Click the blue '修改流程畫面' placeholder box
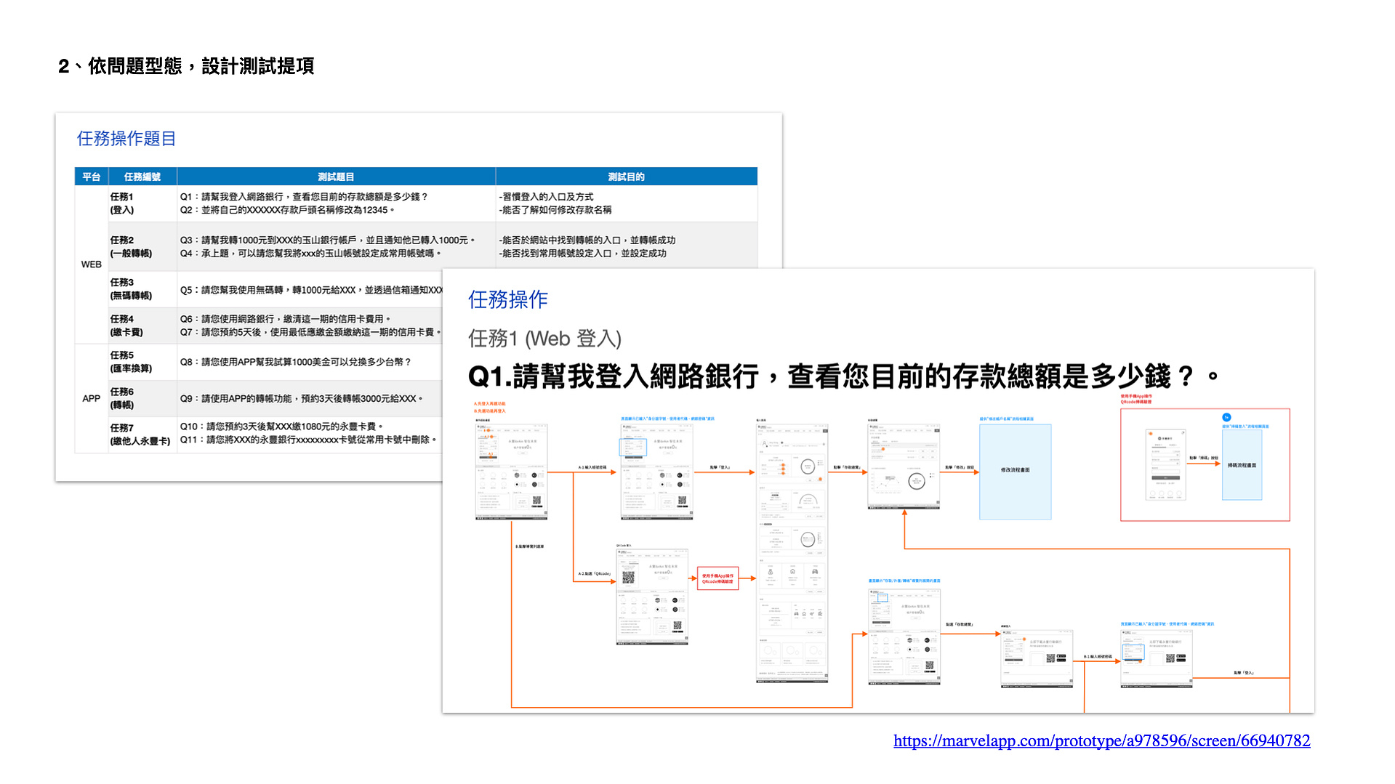The width and height of the screenshot is (1395, 784). click(x=1016, y=472)
